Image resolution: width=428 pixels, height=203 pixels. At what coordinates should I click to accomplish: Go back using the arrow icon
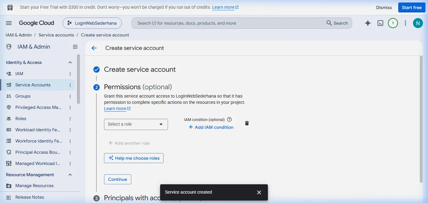[94, 48]
